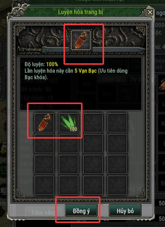Select the red talisman in the materials grid
165x227 pixels.
pos(44,123)
